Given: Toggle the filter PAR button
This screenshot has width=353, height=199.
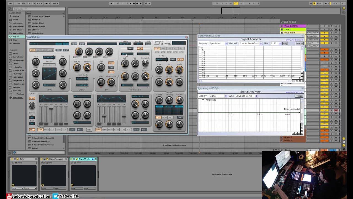Looking at the screenshot, I should 130,48.
